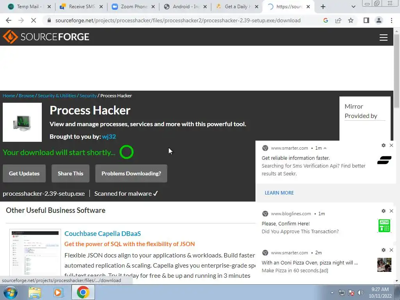The image size is (400, 300).
Task: Open Windows Media Player from the taskbar
Action: 59,292
